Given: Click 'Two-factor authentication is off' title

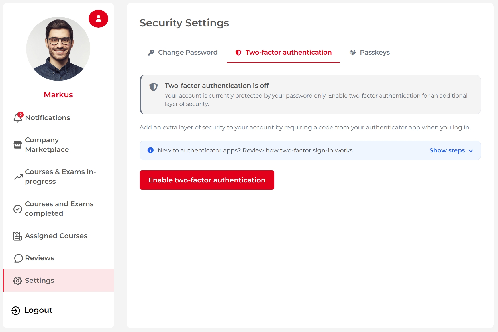Looking at the screenshot, I should (217, 86).
